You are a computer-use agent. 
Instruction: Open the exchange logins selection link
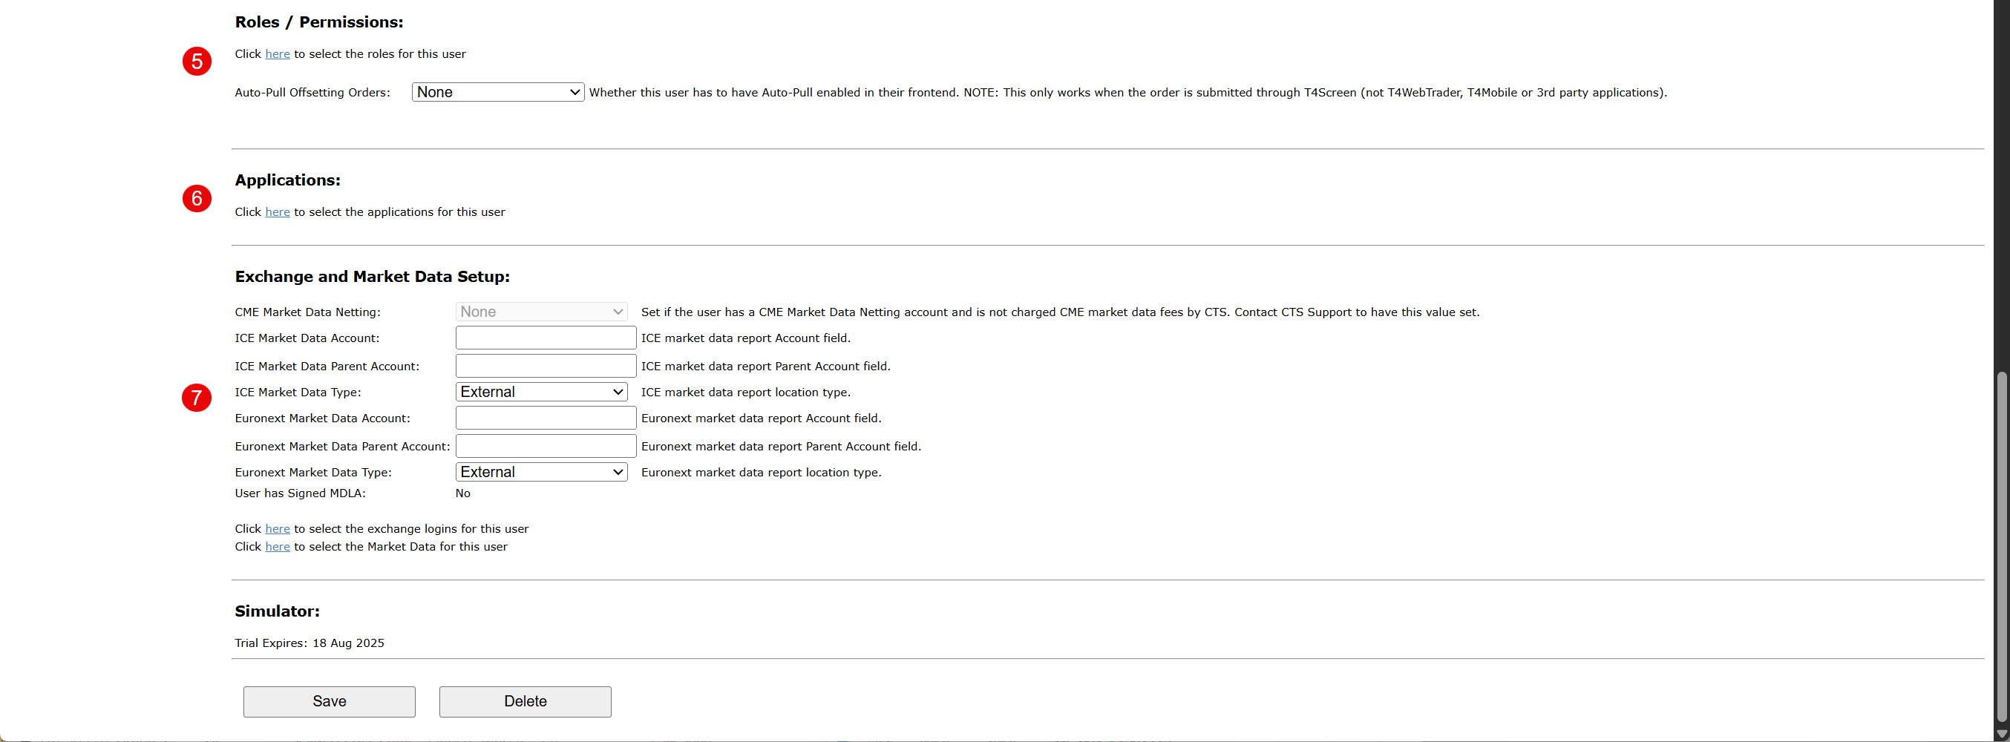(x=277, y=529)
